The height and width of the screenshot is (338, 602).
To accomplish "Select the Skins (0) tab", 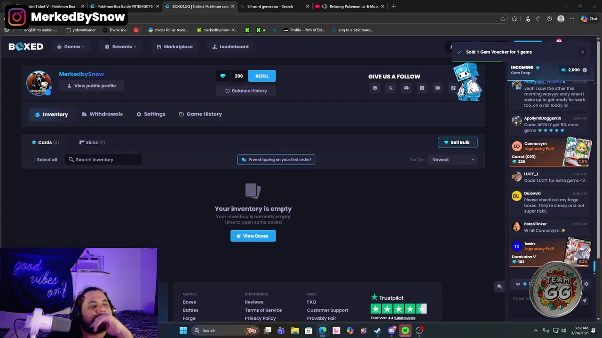I will pos(92,142).
